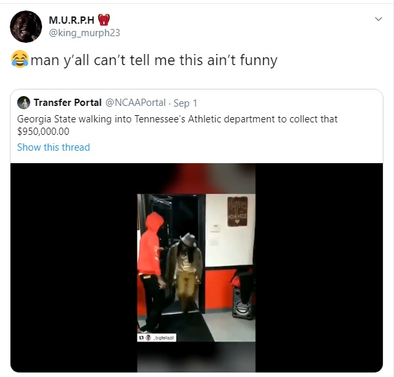394x377 pixels.
Task: Open the Sep 1 timestamp link
Action: coord(185,103)
